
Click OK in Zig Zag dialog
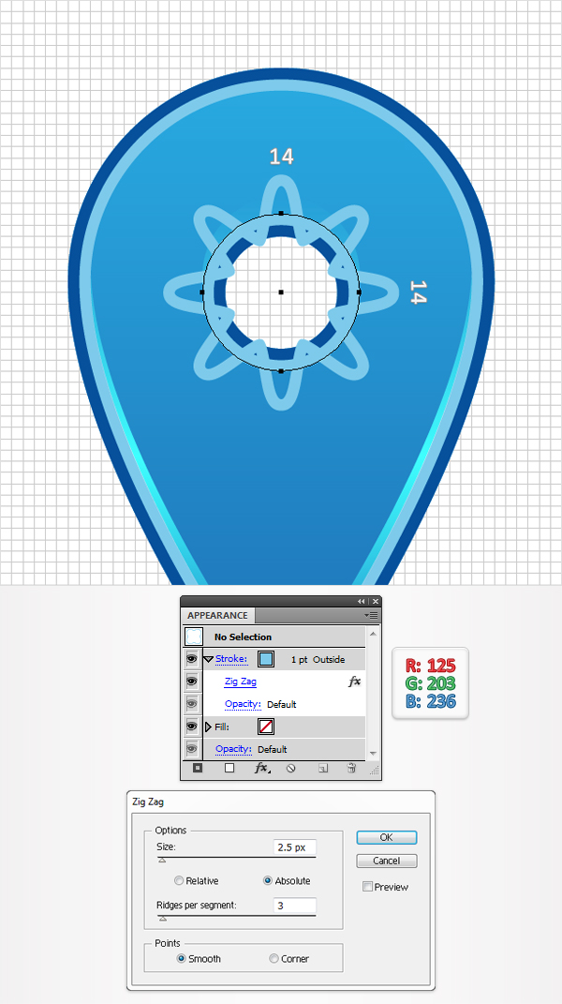click(387, 837)
